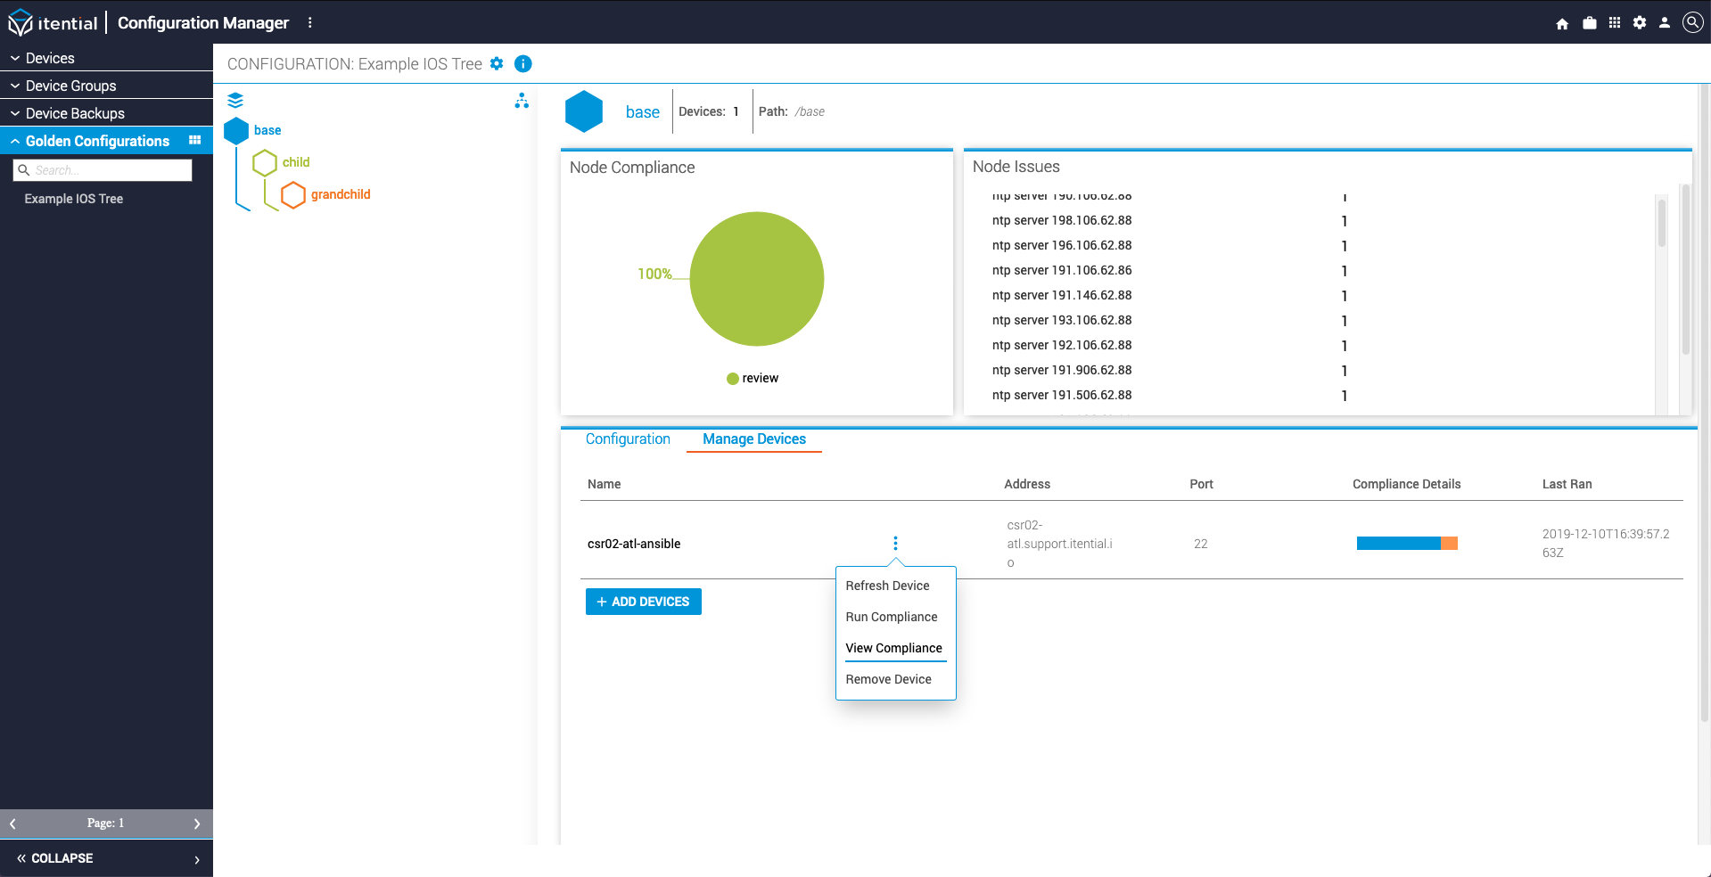Screen dimensions: 1711x877
Task: Click the right chevron beside COLLAPSE
Action: [x=197, y=859]
